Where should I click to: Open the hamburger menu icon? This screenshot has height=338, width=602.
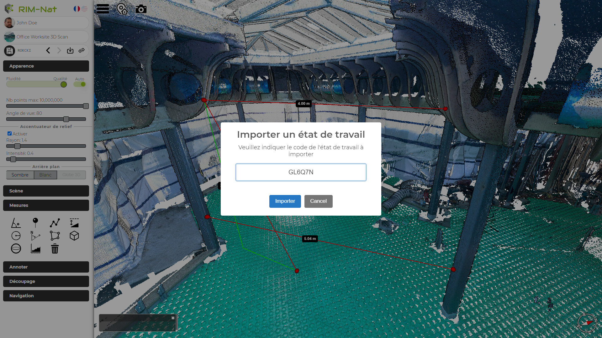pyautogui.click(x=103, y=9)
